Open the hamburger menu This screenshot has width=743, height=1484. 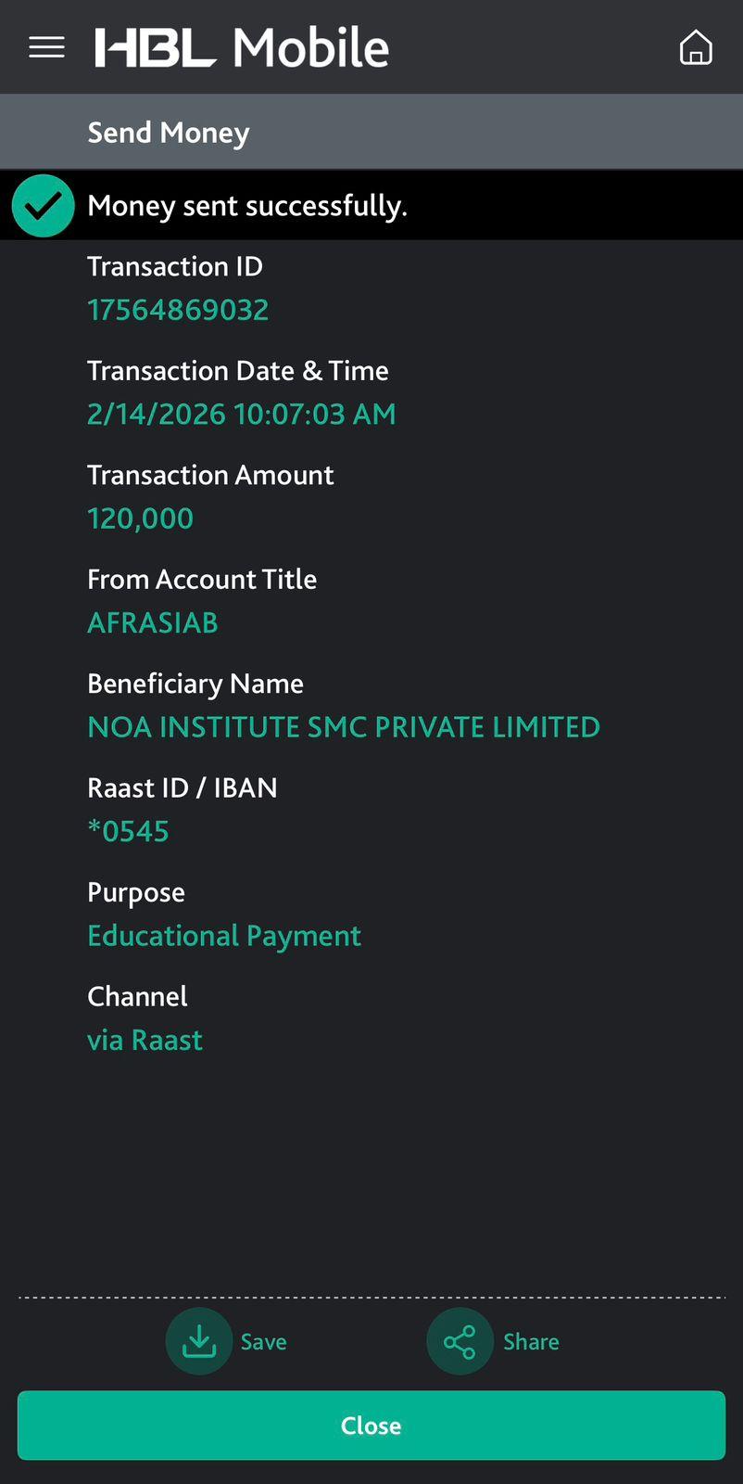(x=46, y=47)
